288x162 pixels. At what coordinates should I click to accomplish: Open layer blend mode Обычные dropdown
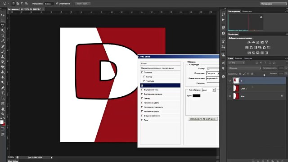pos(245,68)
